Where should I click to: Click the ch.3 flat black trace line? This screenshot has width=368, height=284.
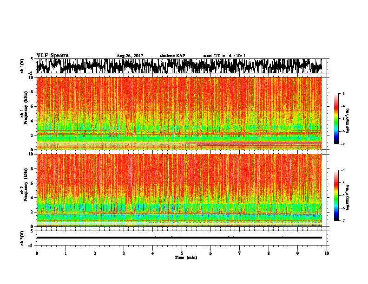coord(179,238)
